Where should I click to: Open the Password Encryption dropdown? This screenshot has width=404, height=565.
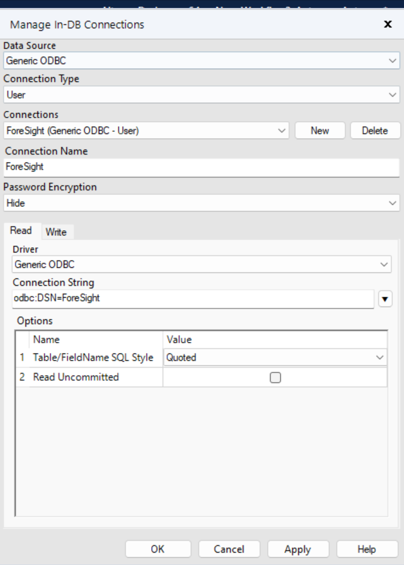click(x=201, y=203)
